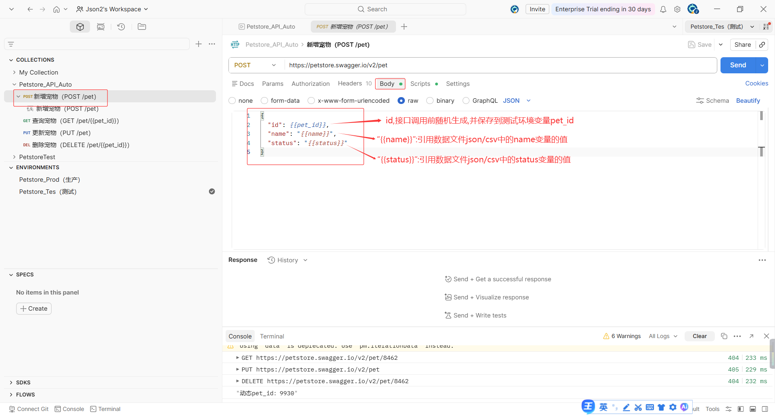The height and width of the screenshot is (415, 775).
Task: Switch to the Headers tab
Action: pyautogui.click(x=354, y=83)
